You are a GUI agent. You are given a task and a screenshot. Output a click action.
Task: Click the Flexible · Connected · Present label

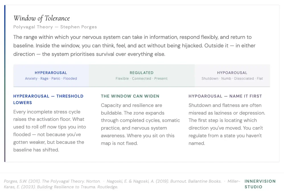[x=142, y=79]
